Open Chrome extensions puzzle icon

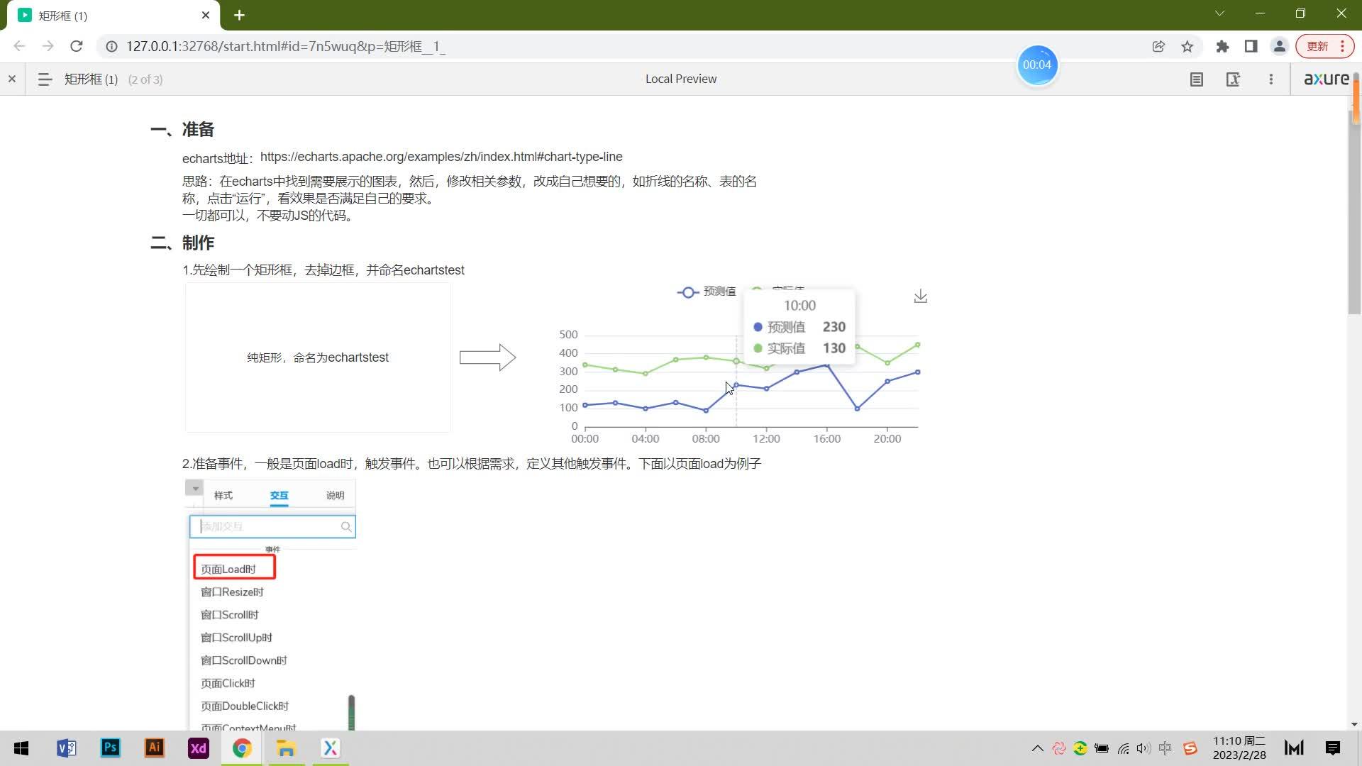pyautogui.click(x=1222, y=47)
